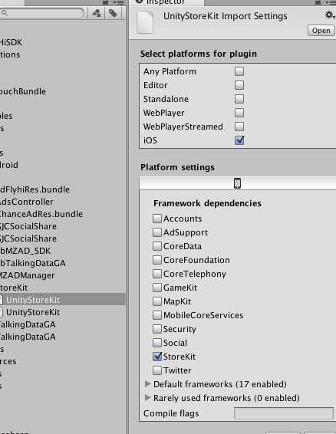The image size is (336, 434).
Task: Disable the StoreKit framework dependency
Action: (157, 357)
